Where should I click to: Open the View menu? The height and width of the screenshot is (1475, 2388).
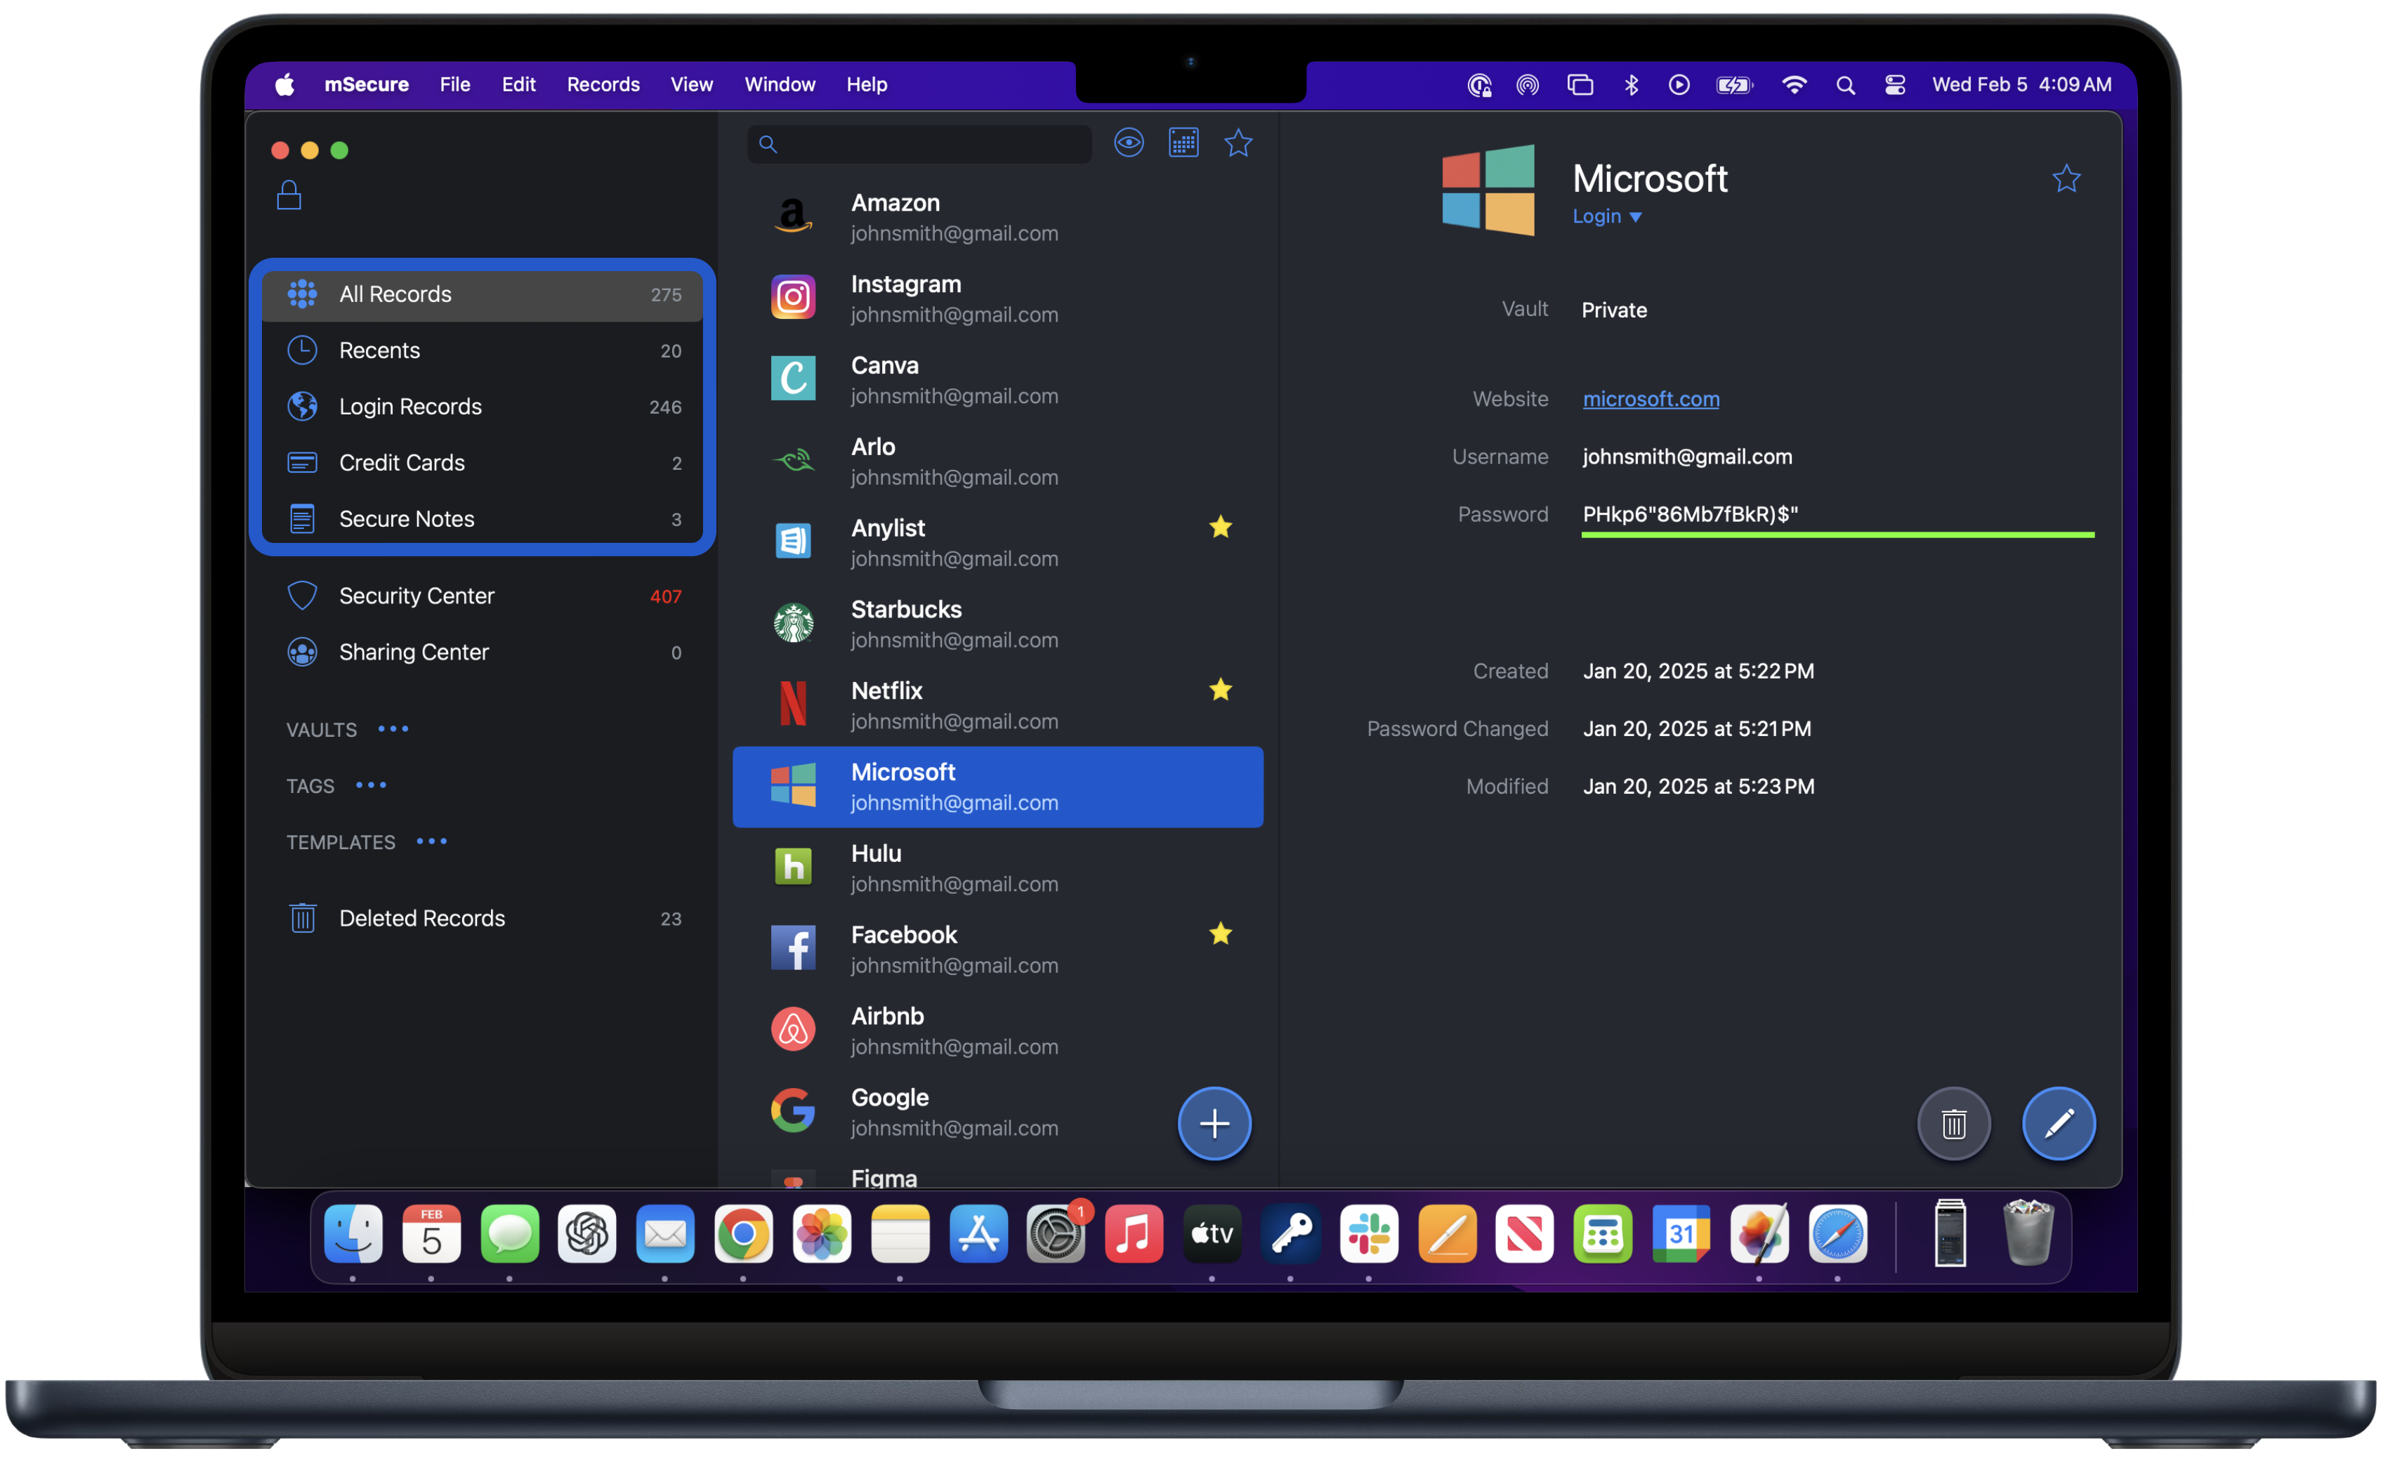click(690, 85)
